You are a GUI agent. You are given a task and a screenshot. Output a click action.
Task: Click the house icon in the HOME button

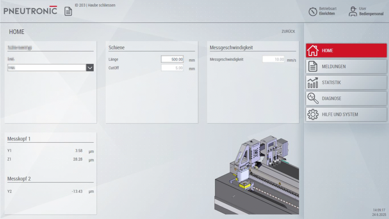(313, 51)
